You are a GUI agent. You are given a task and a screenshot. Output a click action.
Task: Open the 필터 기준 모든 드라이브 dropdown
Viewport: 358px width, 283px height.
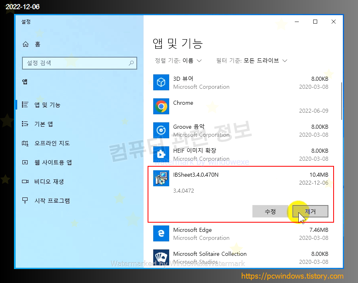click(252, 61)
